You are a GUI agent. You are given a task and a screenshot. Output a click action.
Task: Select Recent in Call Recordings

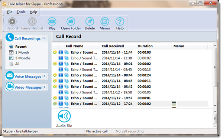[x=21, y=47]
